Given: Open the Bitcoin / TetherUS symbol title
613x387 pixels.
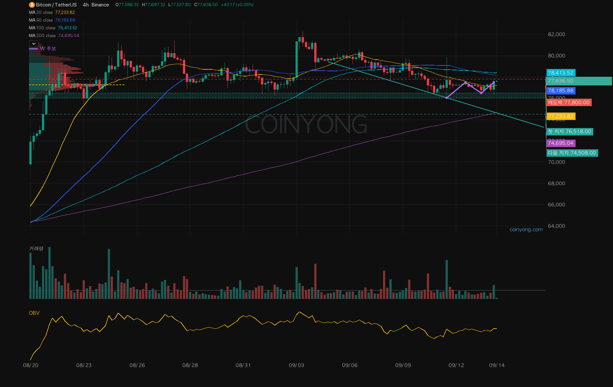Looking at the screenshot, I should click(x=56, y=5).
